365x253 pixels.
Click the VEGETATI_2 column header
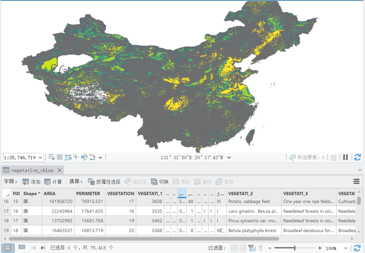[254, 194]
